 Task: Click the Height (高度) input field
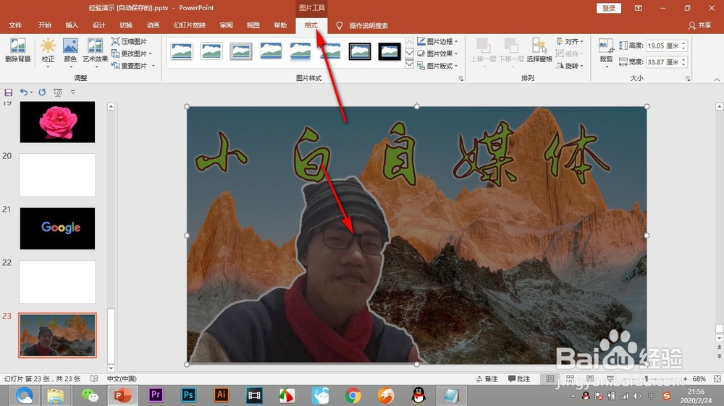point(662,46)
